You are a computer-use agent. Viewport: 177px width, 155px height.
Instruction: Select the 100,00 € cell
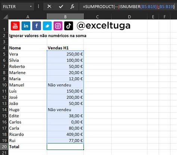coord(65,60)
